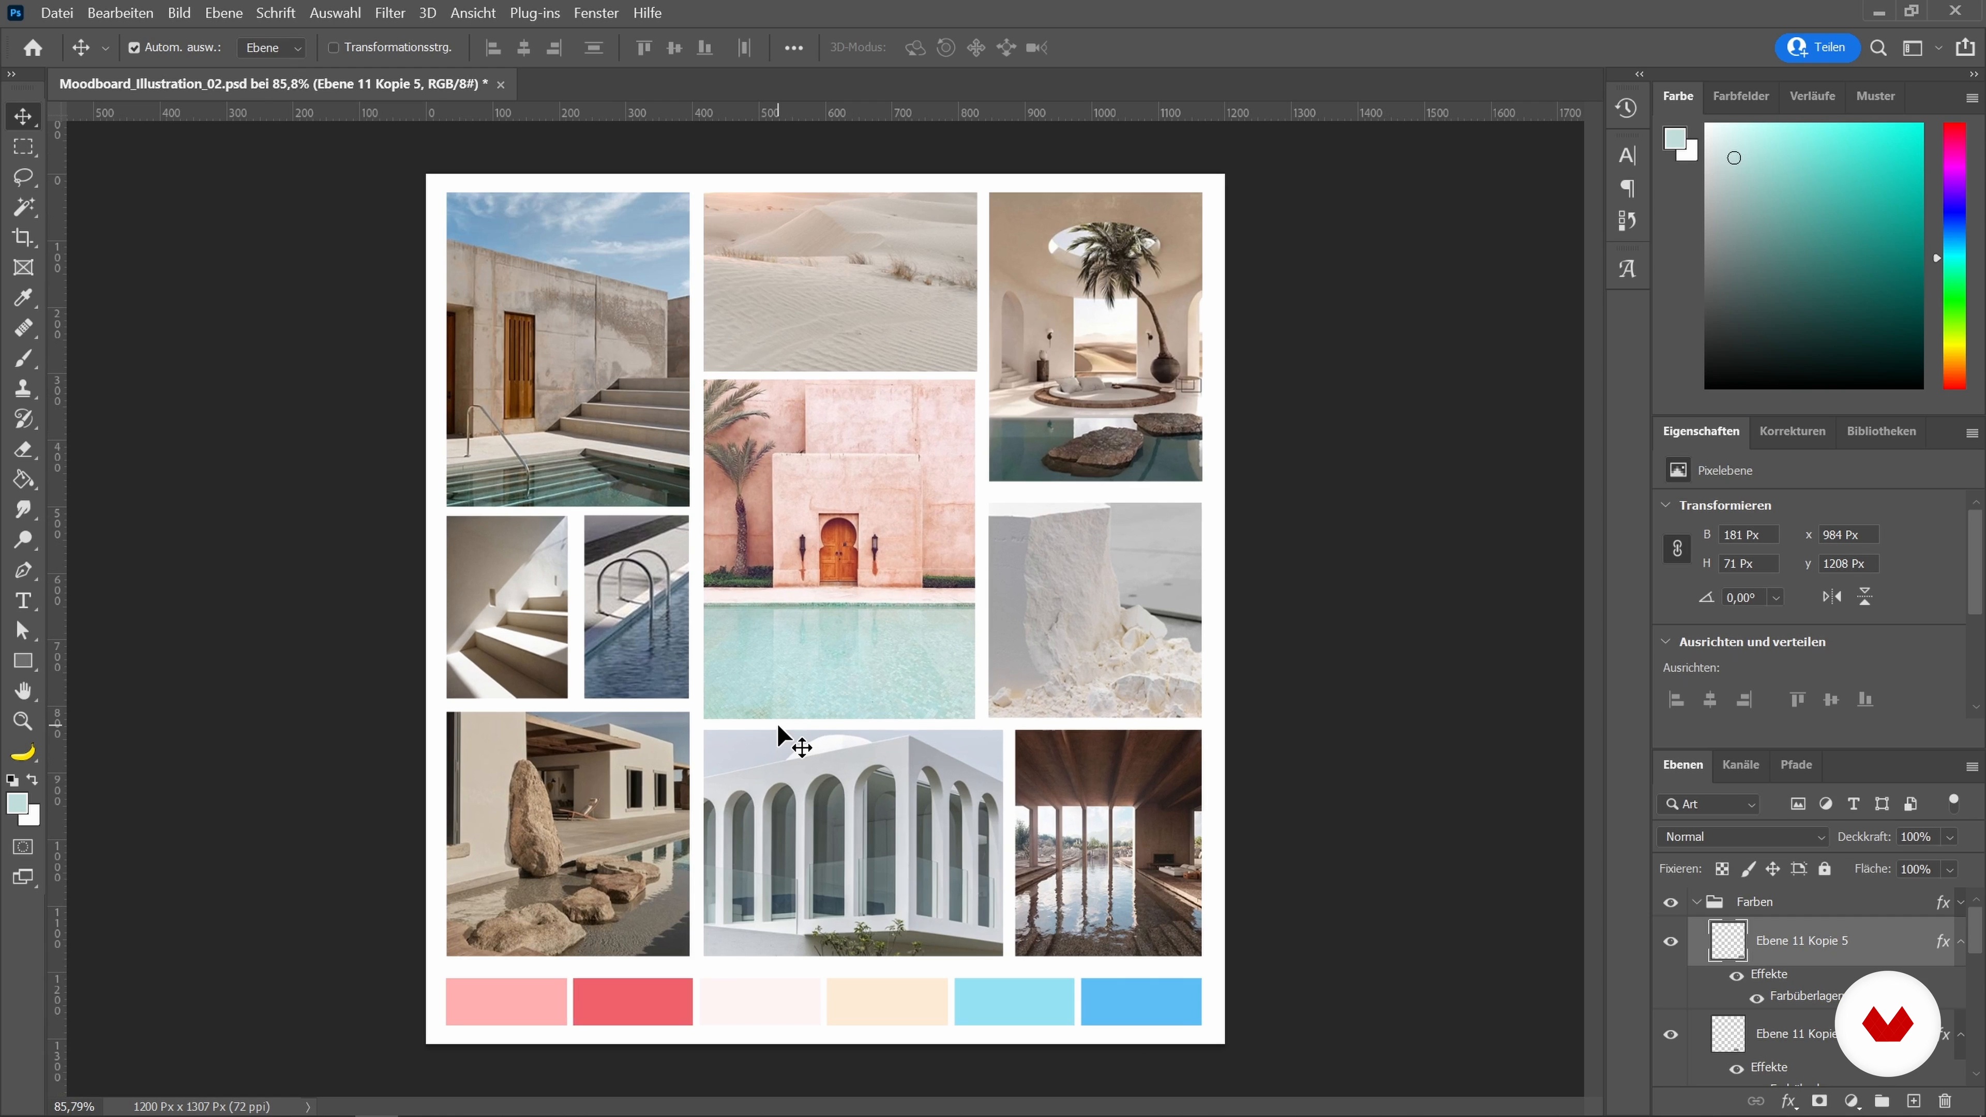Viewport: 1986px width, 1117px height.
Task: Select the Pen tool
Action: pyautogui.click(x=23, y=570)
